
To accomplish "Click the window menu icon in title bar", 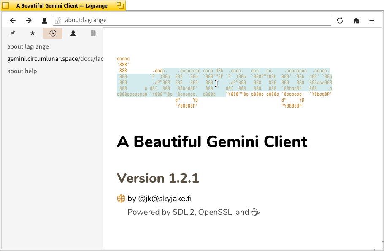I will (x=5, y=5).
